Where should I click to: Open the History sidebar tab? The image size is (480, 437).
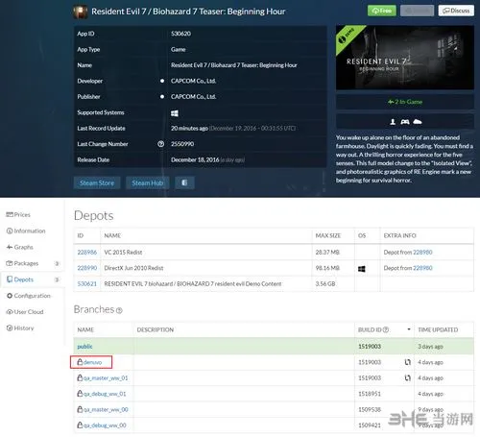[20, 328]
